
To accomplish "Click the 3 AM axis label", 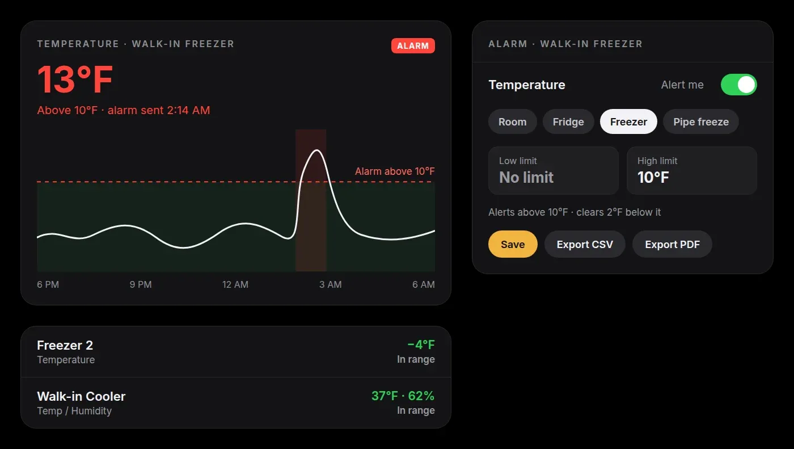I will (330, 284).
